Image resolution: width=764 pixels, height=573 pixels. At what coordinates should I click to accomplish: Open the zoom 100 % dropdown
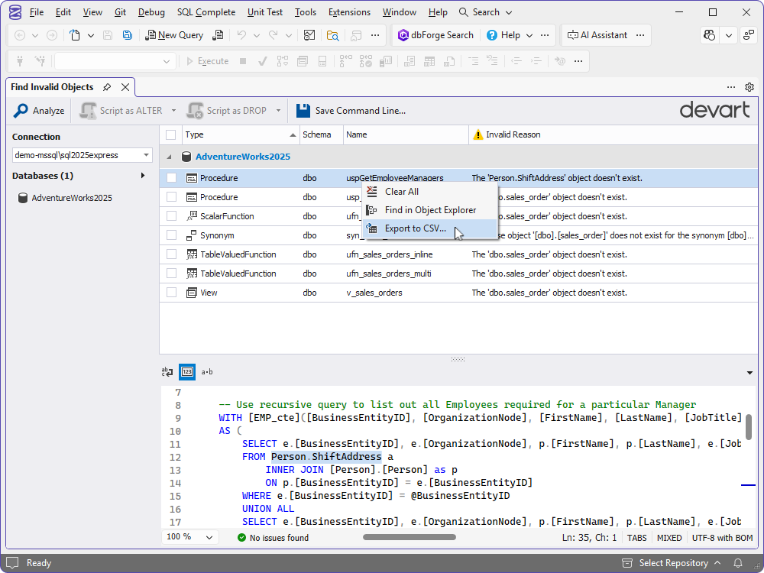pyautogui.click(x=189, y=537)
